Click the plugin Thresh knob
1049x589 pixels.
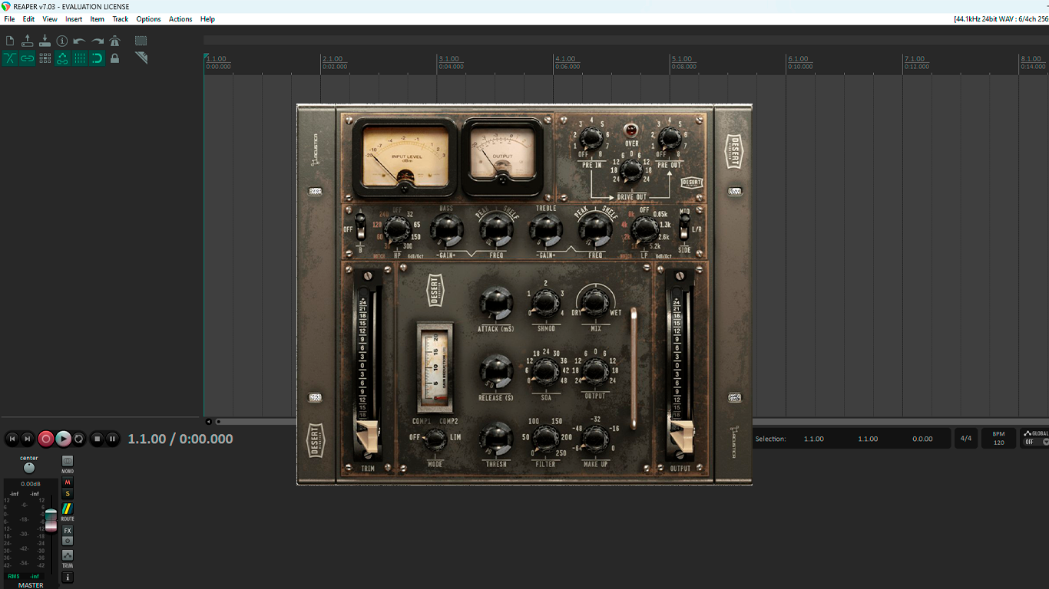coord(496,439)
